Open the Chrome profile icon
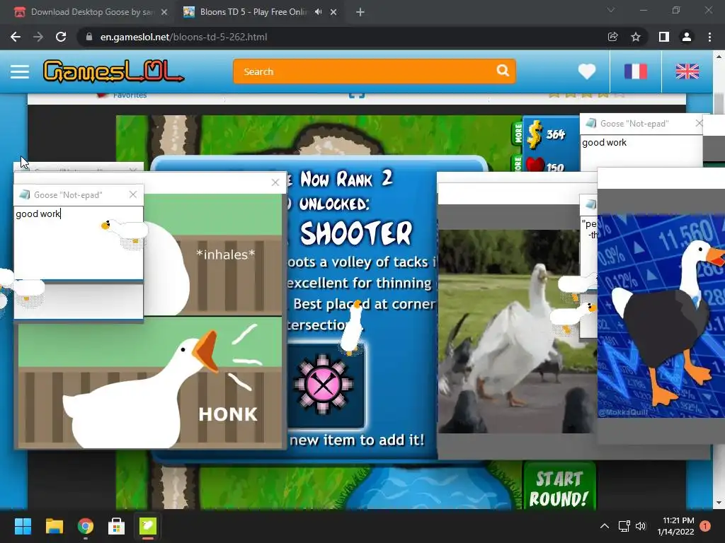725x543 pixels. [687, 37]
